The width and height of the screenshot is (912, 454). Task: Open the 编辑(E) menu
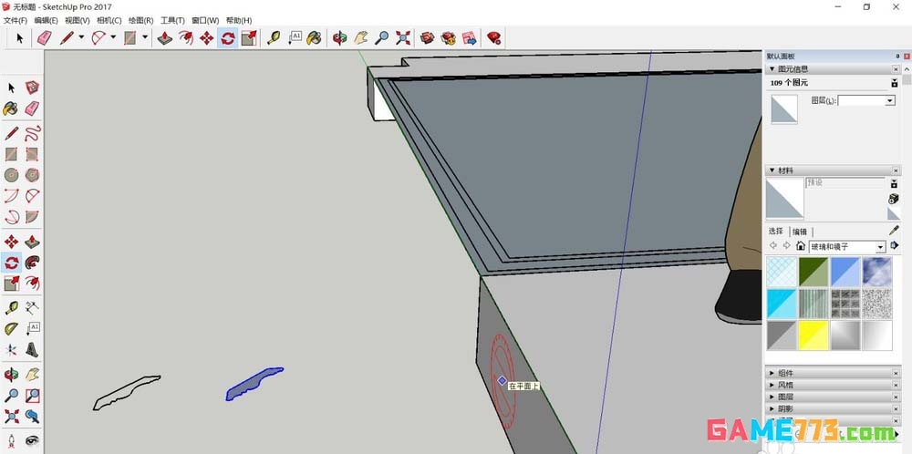46,20
